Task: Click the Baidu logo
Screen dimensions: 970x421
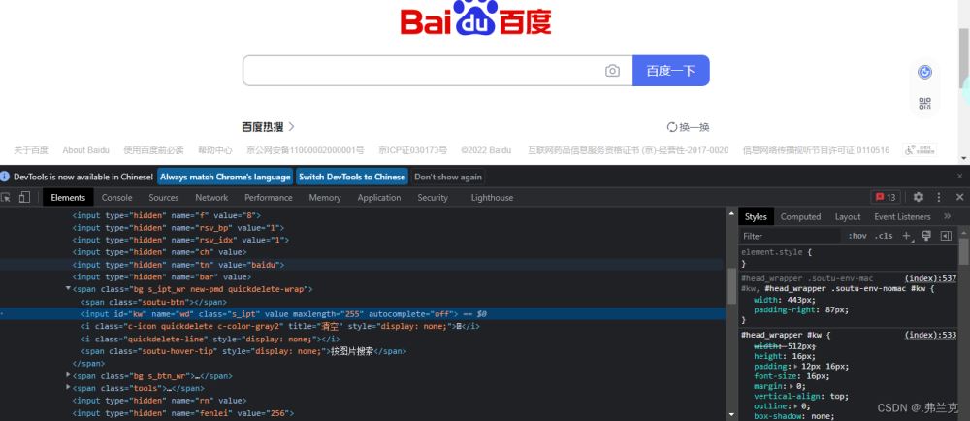Action: 475,18
